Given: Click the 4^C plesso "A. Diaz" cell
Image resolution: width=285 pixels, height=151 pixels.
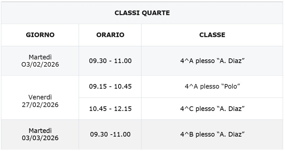Looking at the screenshot, I should [212, 109].
